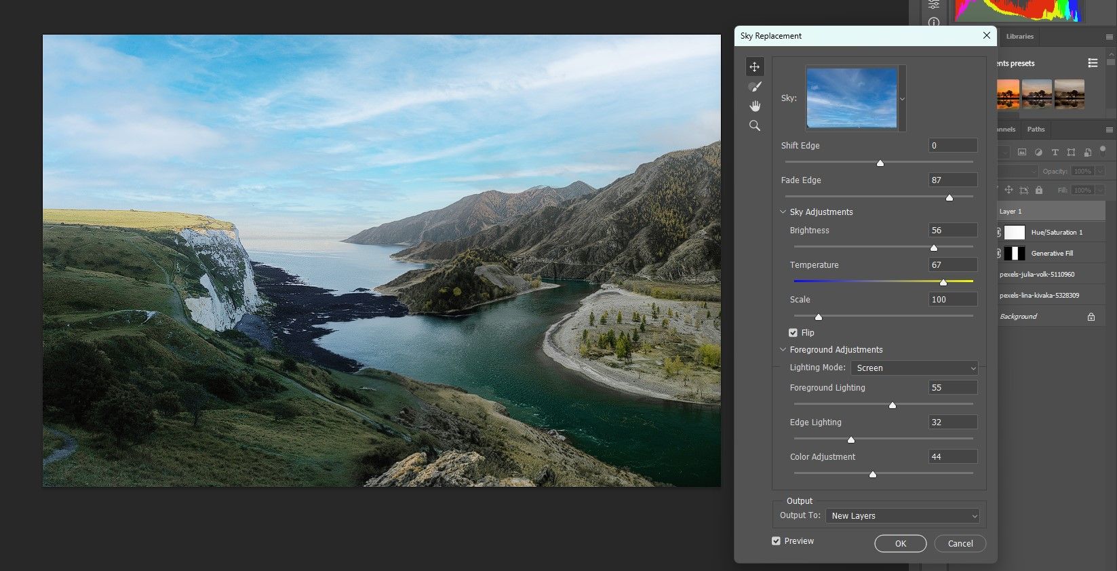Switch to the Paths tab

1036,130
